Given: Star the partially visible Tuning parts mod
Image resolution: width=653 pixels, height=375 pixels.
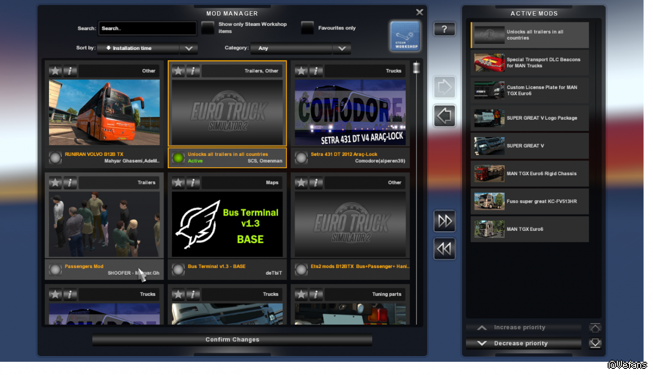Looking at the screenshot, I should coord(301,294).
